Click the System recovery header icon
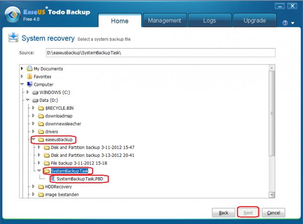This screenshot has height=224, width=303. click(13, 38)
